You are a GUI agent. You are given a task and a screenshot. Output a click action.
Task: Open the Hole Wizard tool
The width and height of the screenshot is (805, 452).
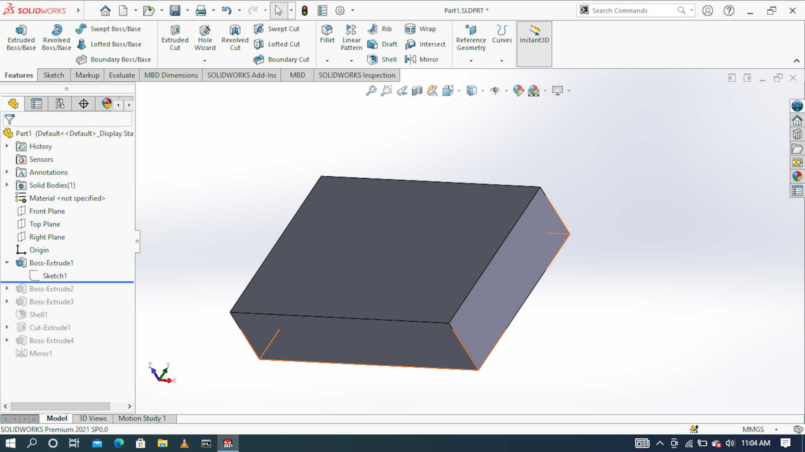pos(205,37)
